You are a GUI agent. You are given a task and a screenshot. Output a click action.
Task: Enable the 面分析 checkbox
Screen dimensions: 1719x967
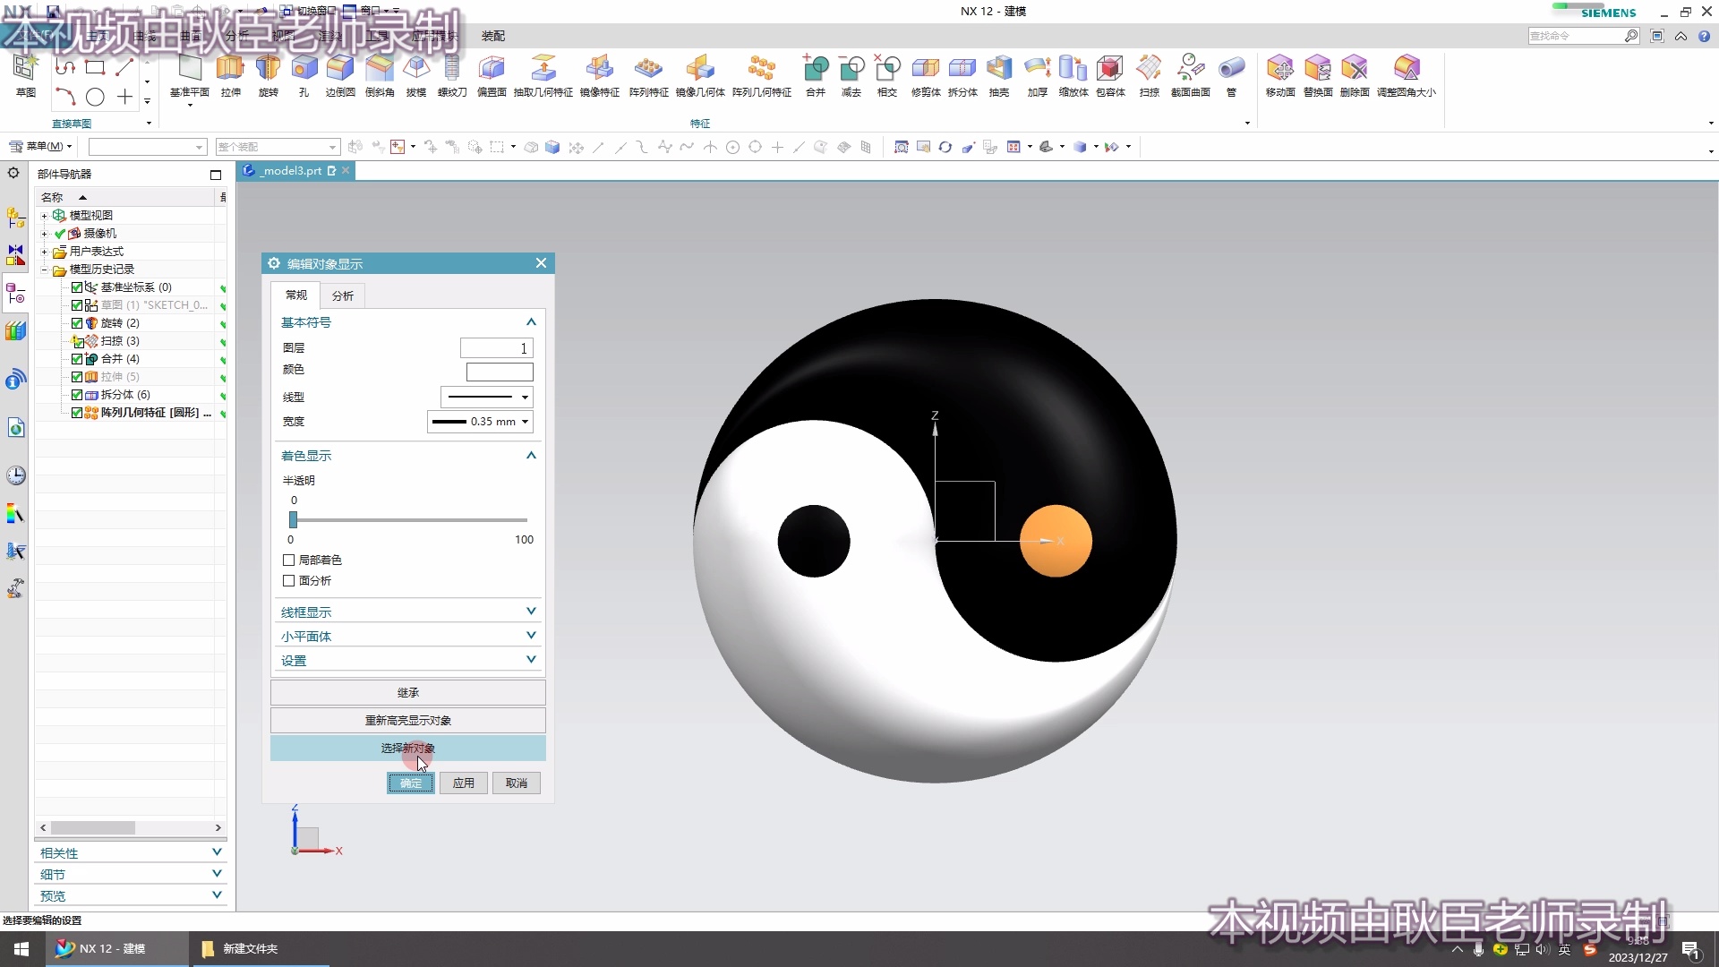[289, 581]
